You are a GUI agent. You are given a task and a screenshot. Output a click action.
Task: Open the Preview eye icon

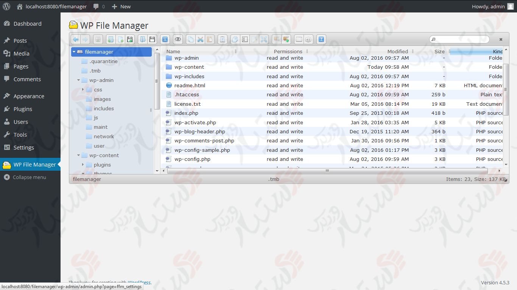coord(178,39)
